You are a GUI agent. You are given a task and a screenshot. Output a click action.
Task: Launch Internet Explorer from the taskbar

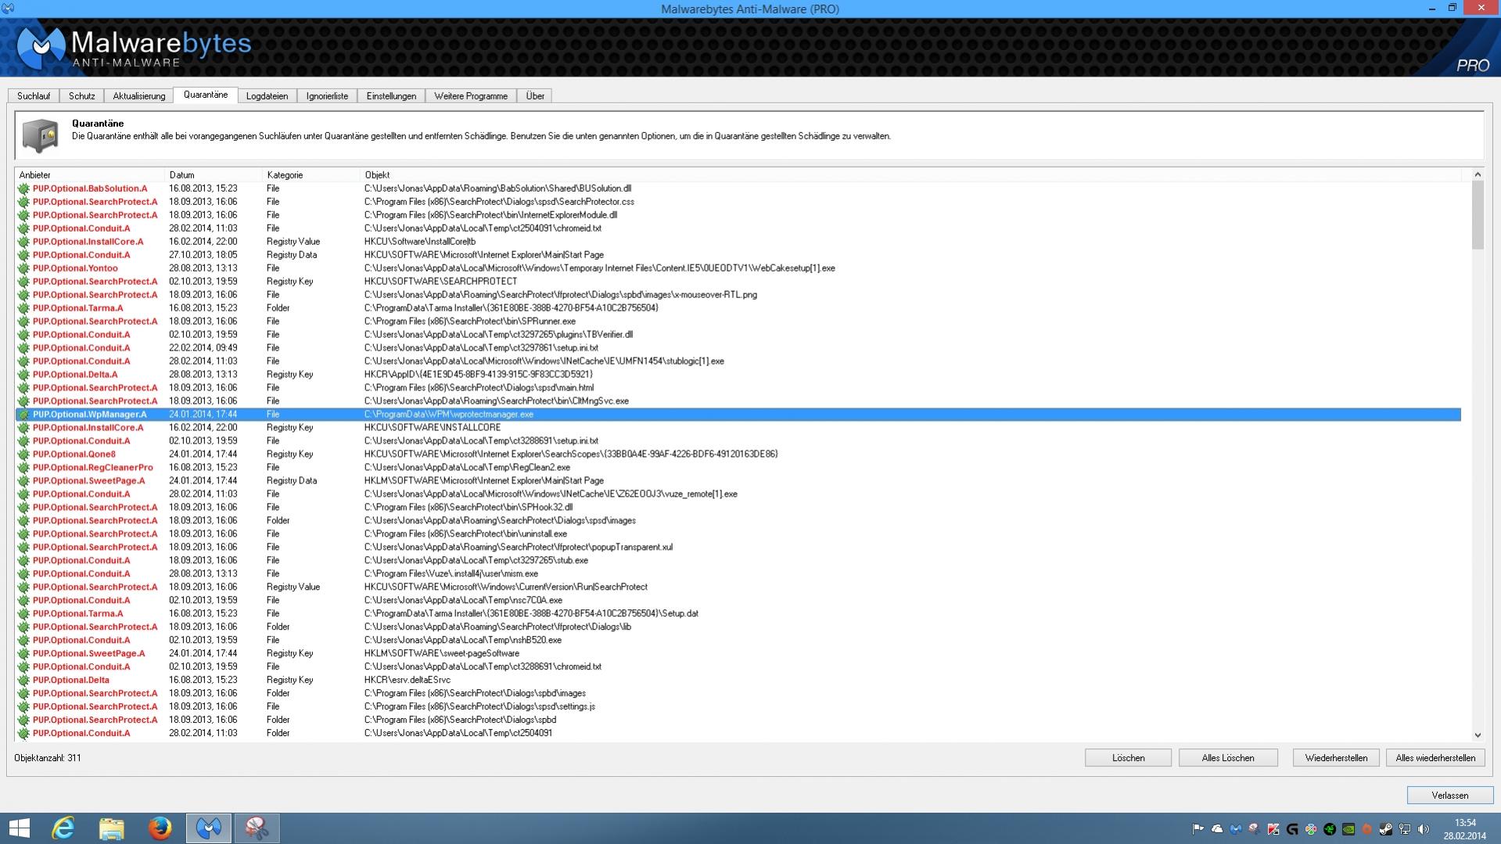click(63, 828)
